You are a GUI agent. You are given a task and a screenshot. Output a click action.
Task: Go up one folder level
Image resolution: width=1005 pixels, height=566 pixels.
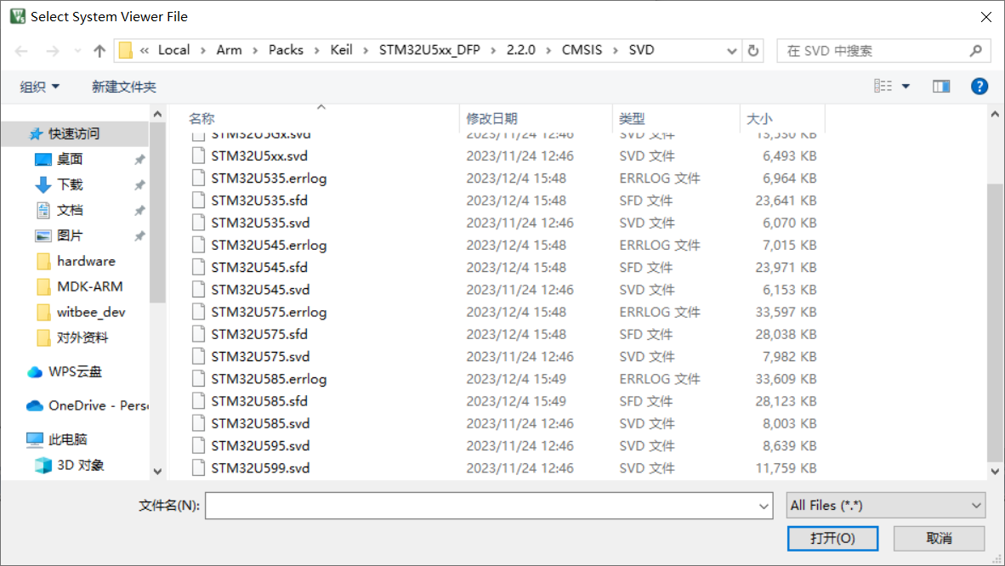(99, 50)
